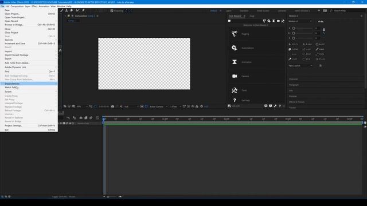This screenshot has height=206, width=367.
Task: Open Task Launch dropdown
Action: (x=300, y=66)
